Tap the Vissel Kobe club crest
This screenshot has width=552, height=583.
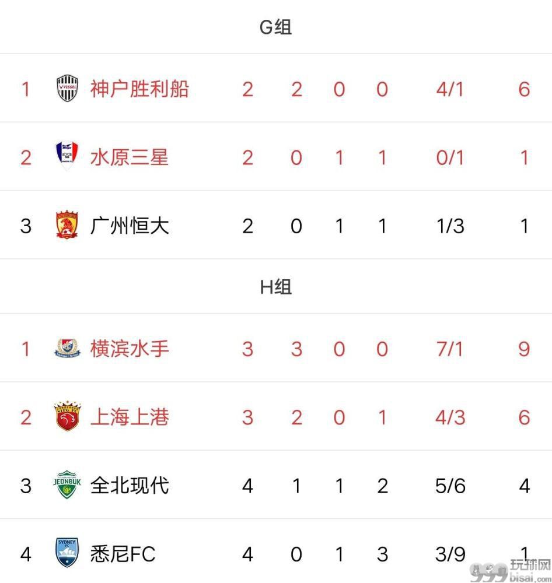pyautogui.click(x=67, y=89)
